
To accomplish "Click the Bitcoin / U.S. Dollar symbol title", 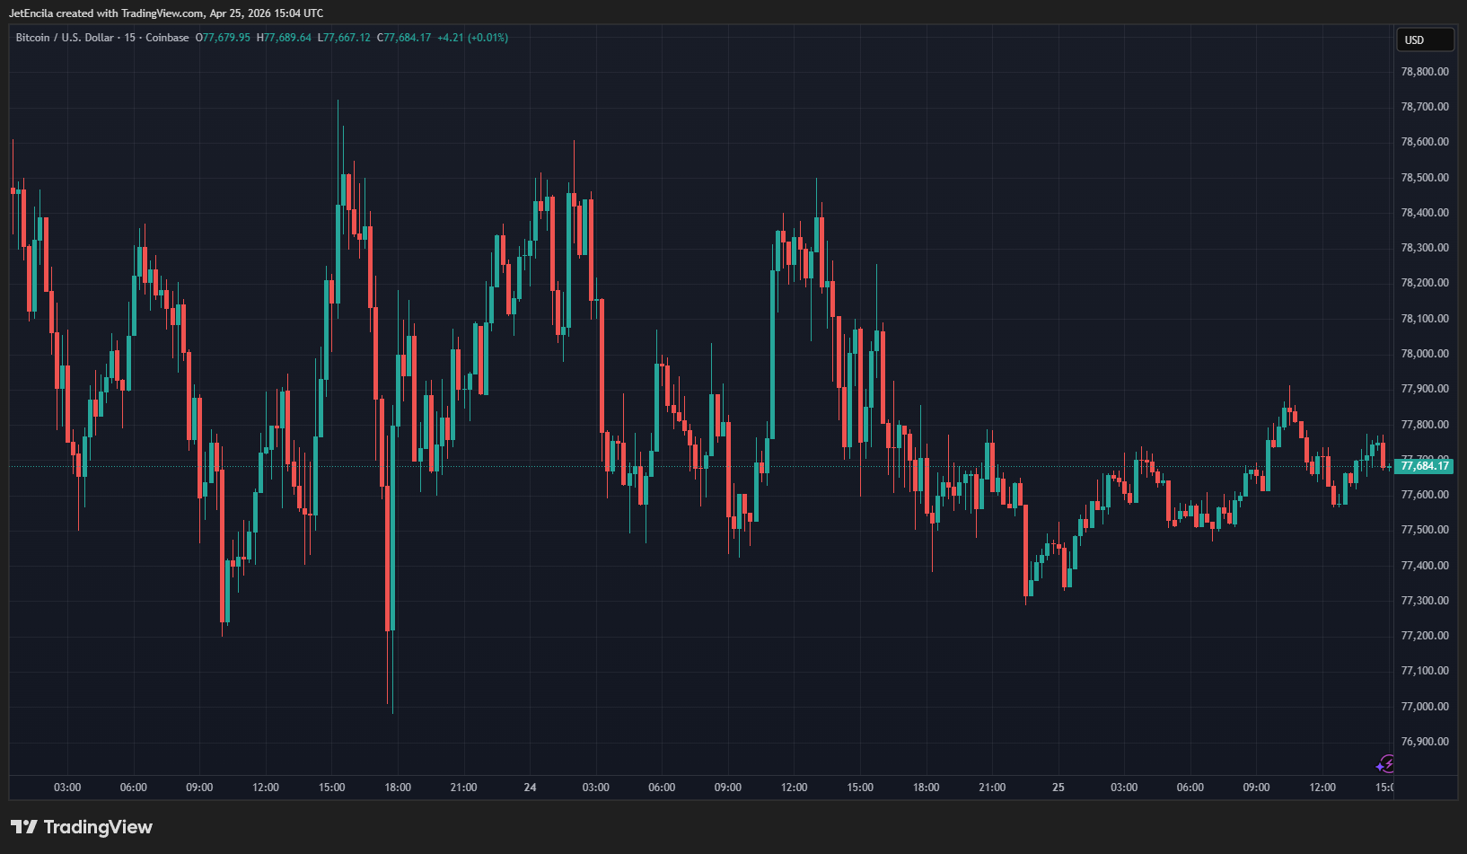I will (65, 38).
